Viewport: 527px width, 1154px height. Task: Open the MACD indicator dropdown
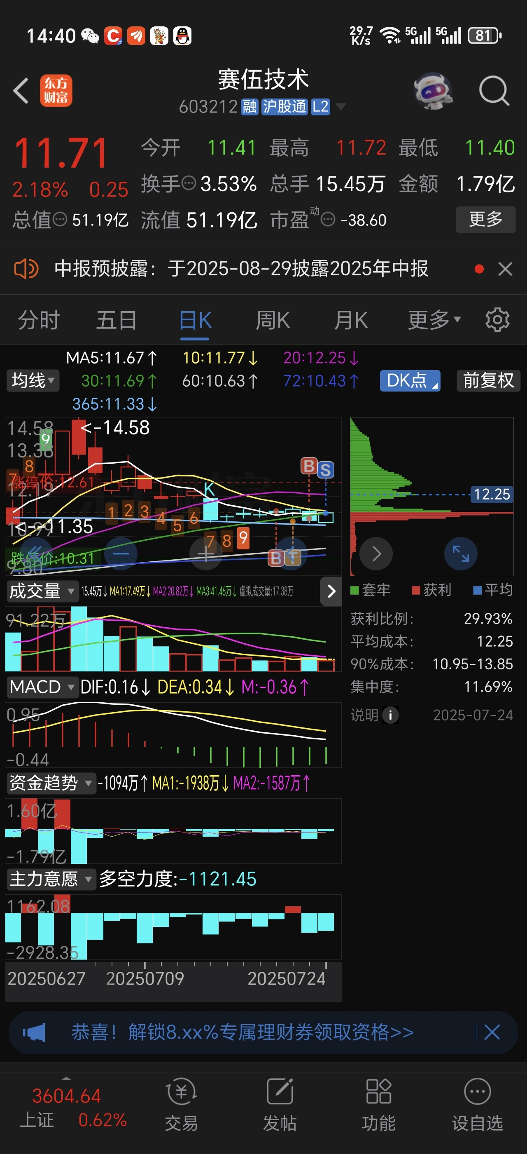42,687
